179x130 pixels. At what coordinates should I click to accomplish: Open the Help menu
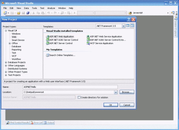tap(71, 8)
